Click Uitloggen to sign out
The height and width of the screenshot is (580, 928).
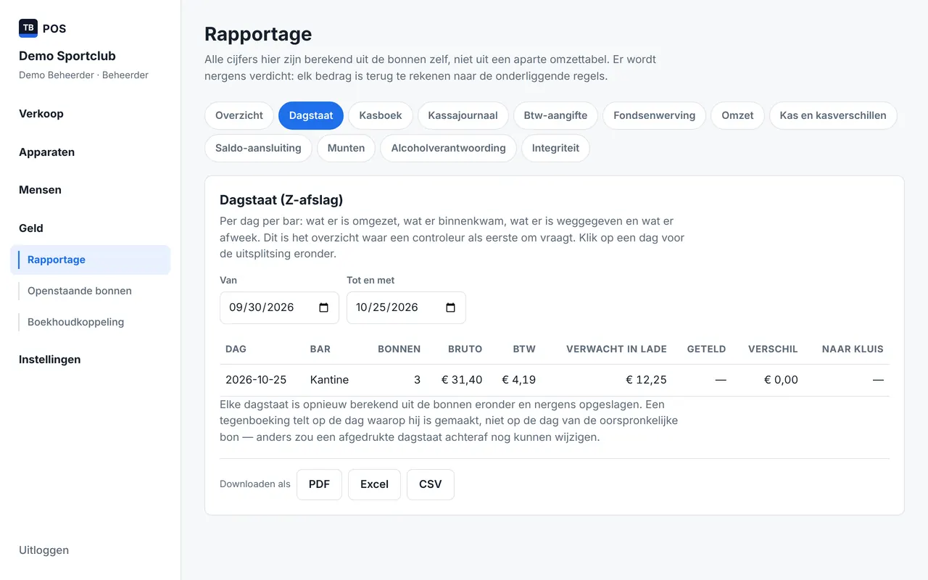tap(43, 550)
